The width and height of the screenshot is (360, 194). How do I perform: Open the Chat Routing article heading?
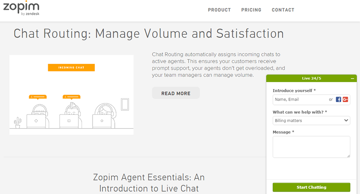point(149,34)
